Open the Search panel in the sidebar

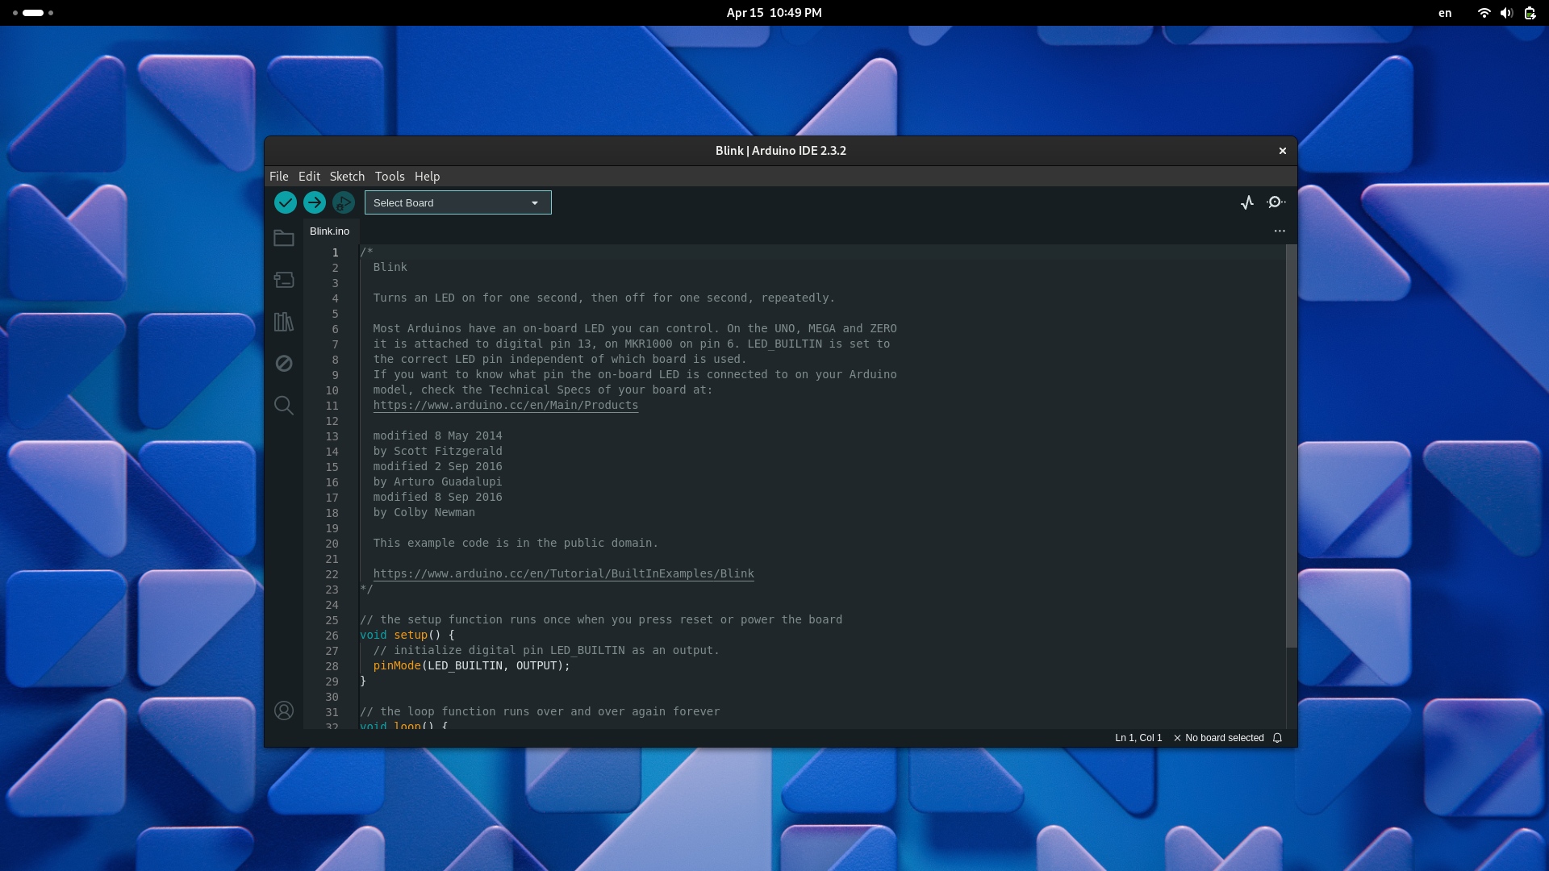[284, 405]
